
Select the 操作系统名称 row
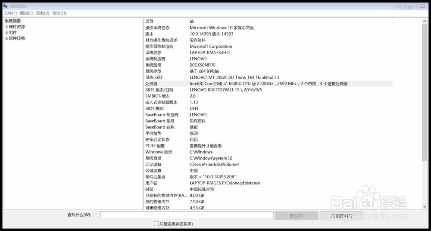click(x=268, y=28)
